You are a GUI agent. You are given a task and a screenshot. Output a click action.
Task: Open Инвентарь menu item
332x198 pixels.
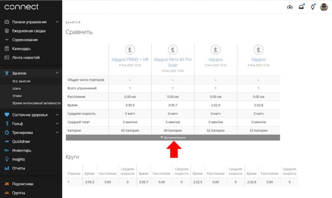point(22,151)
